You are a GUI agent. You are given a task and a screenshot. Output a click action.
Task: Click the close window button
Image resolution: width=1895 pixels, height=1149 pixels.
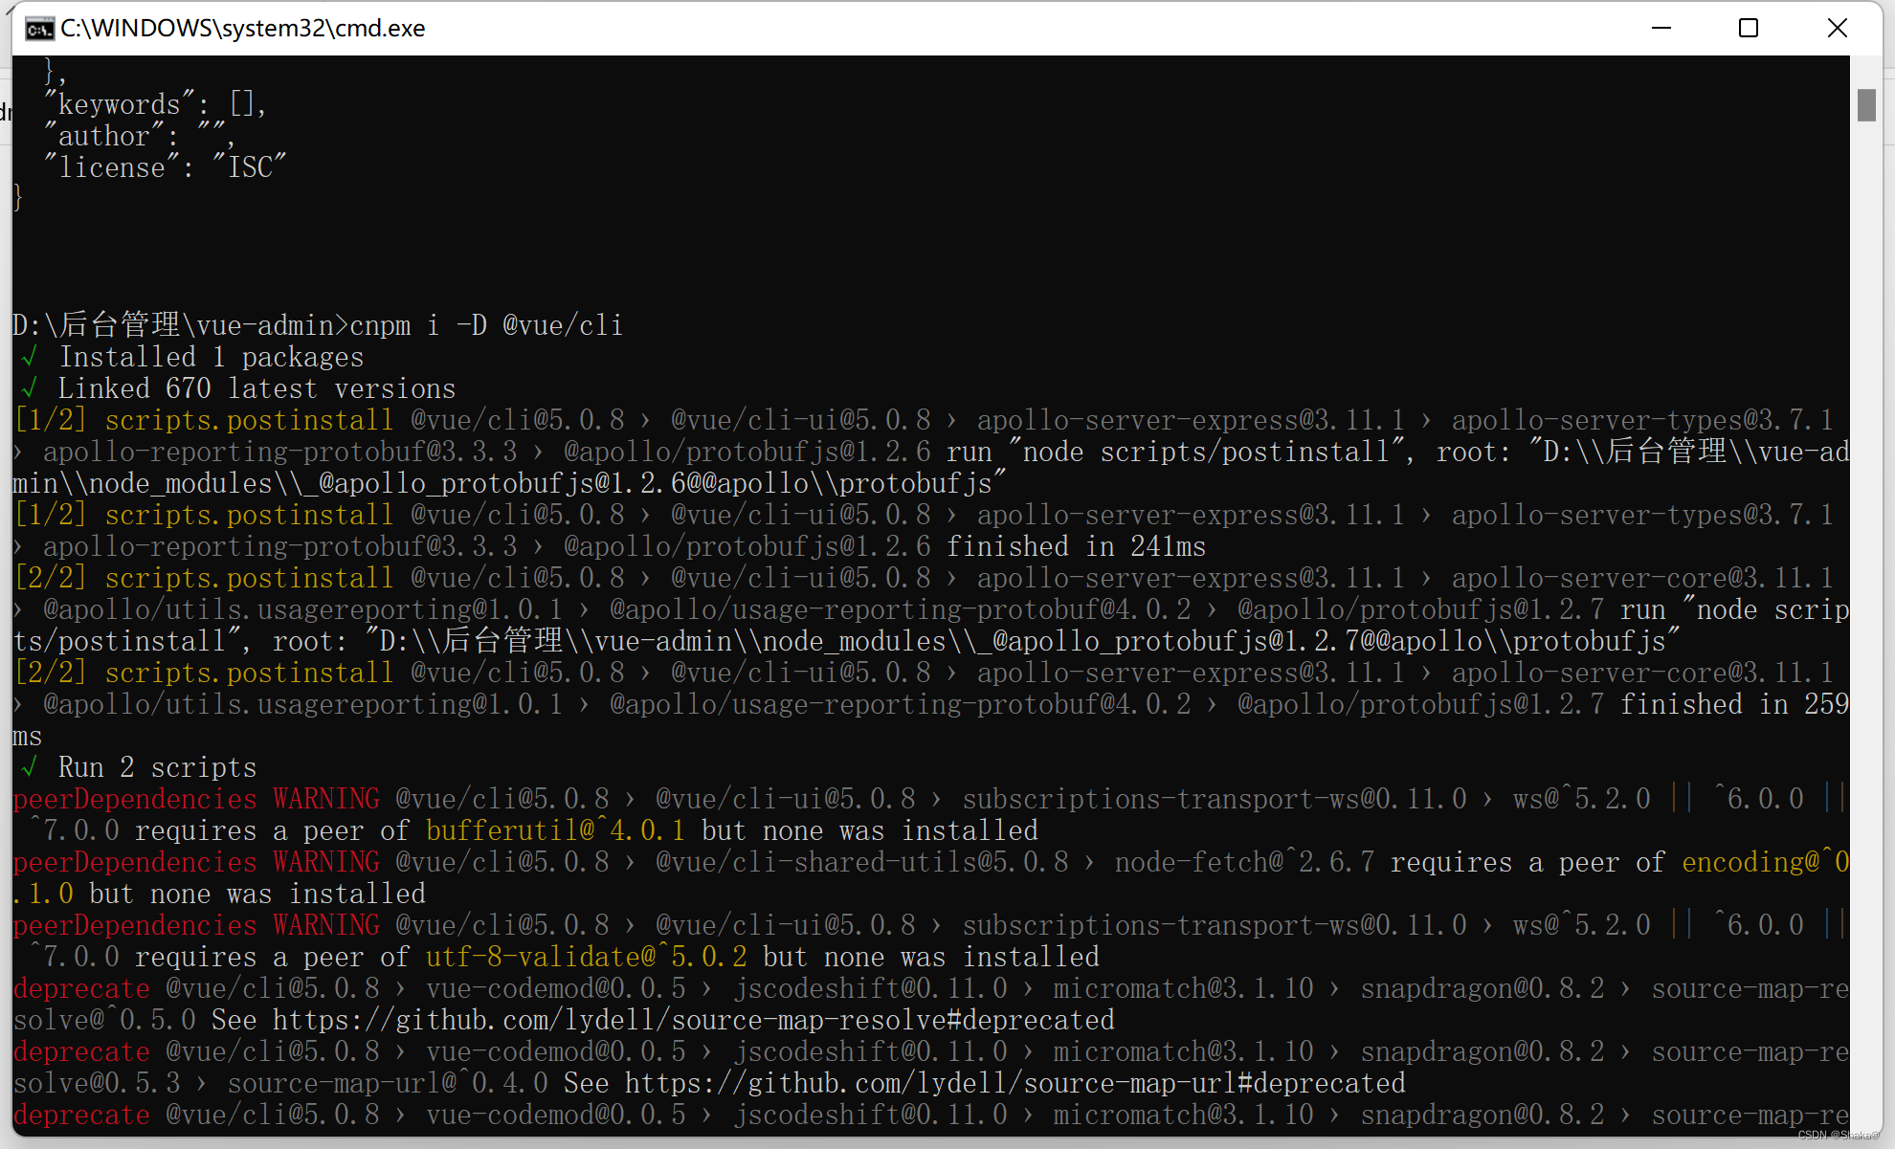coord(1837,27)
